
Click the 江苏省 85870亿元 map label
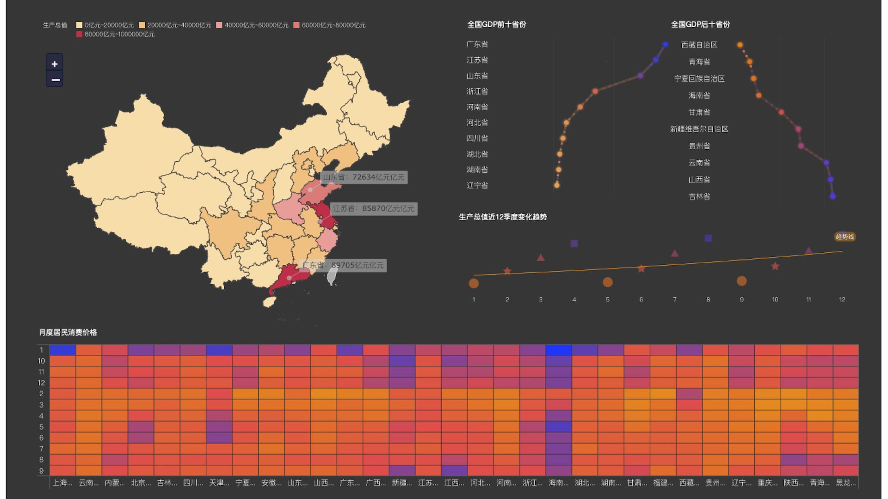373,208
